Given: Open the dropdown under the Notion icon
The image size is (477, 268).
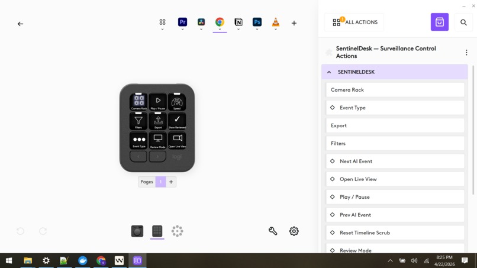Looking at the screenshot, I should click(x=238, y=30).
